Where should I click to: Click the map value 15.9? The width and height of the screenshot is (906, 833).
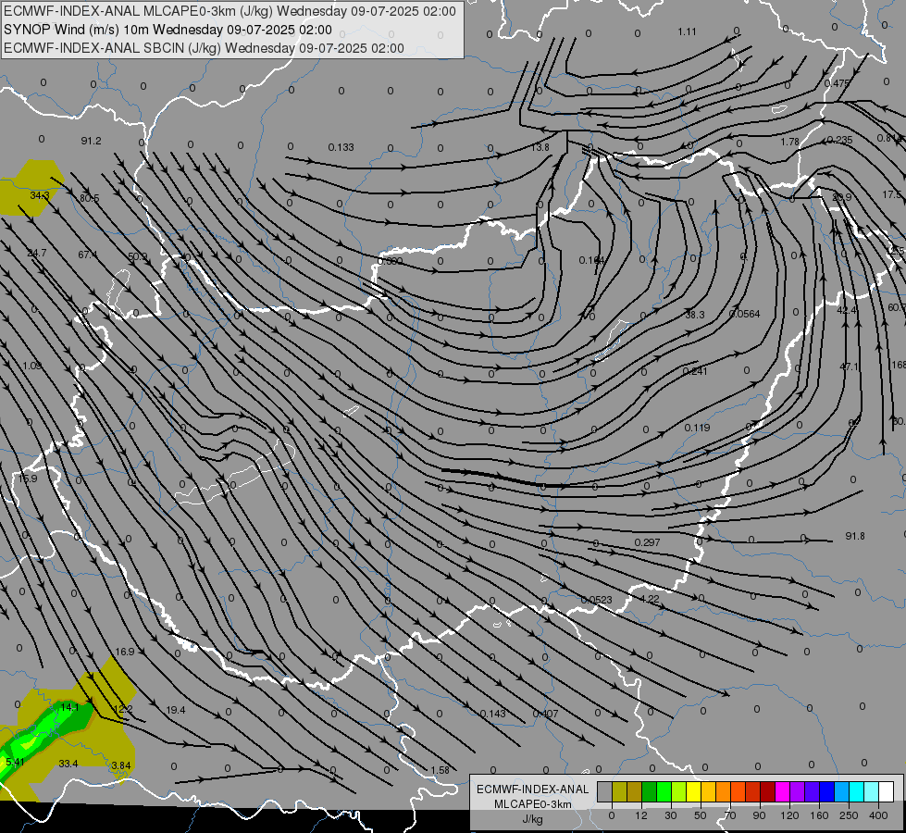click(x=27, y=479)
